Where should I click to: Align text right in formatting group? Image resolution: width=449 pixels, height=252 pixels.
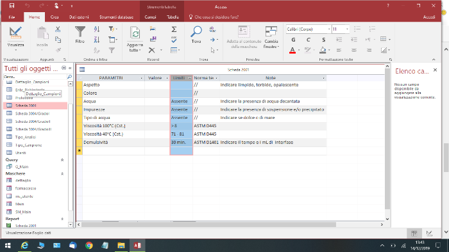[369, 51]
